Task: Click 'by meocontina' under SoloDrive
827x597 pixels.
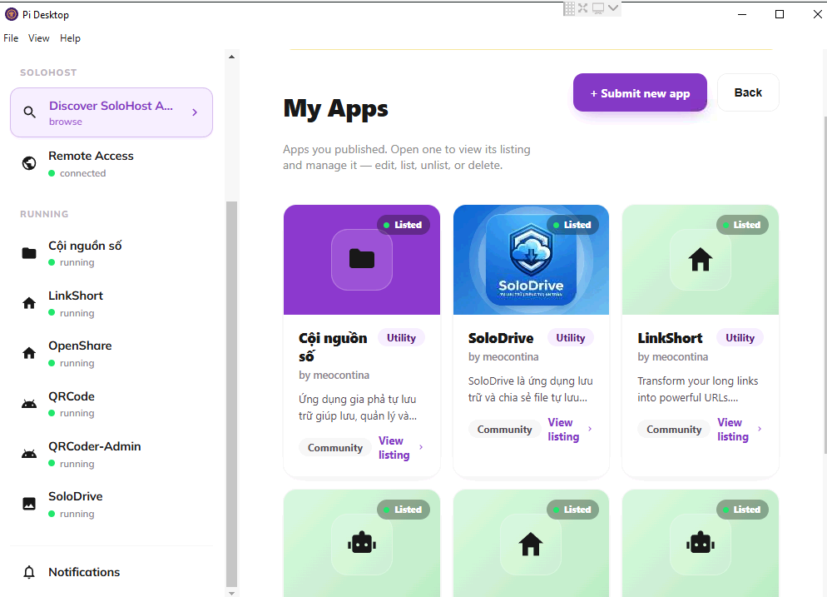Action: 503,357
